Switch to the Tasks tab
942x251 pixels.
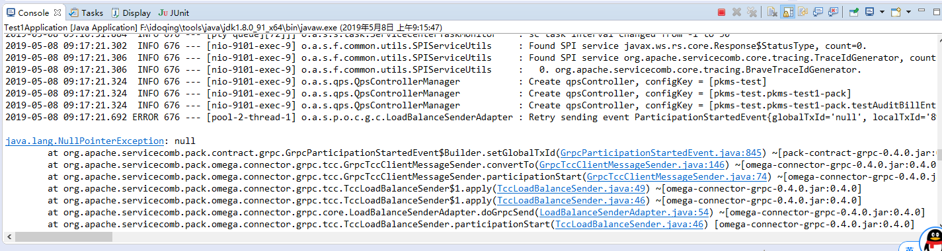(x=86, y=13)
